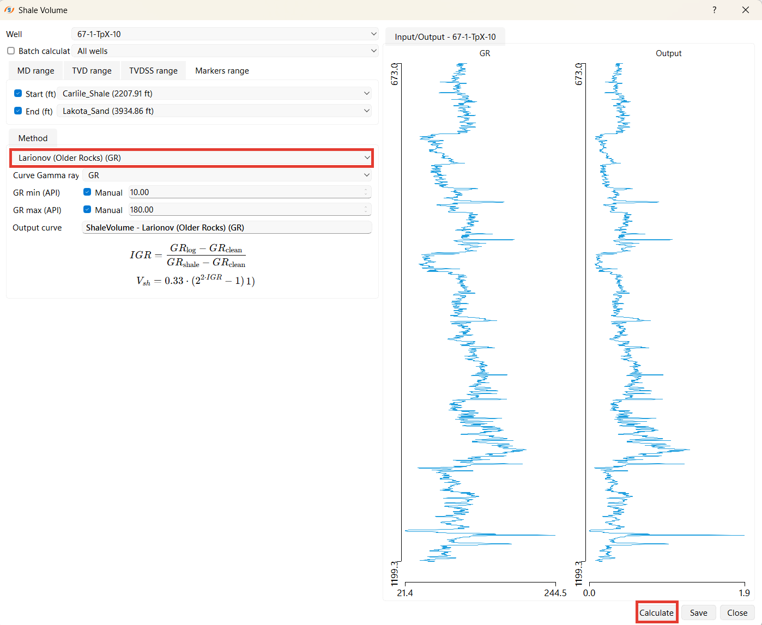
Task: Expand the All wells batch dropdown
Action: tap(225, 51)
